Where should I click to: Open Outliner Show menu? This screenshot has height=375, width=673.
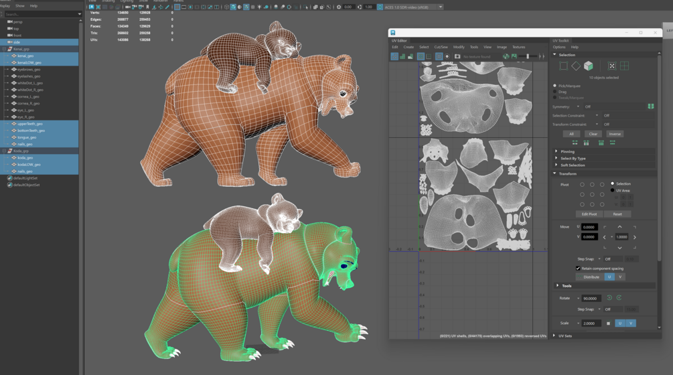[x=19, y=6]
